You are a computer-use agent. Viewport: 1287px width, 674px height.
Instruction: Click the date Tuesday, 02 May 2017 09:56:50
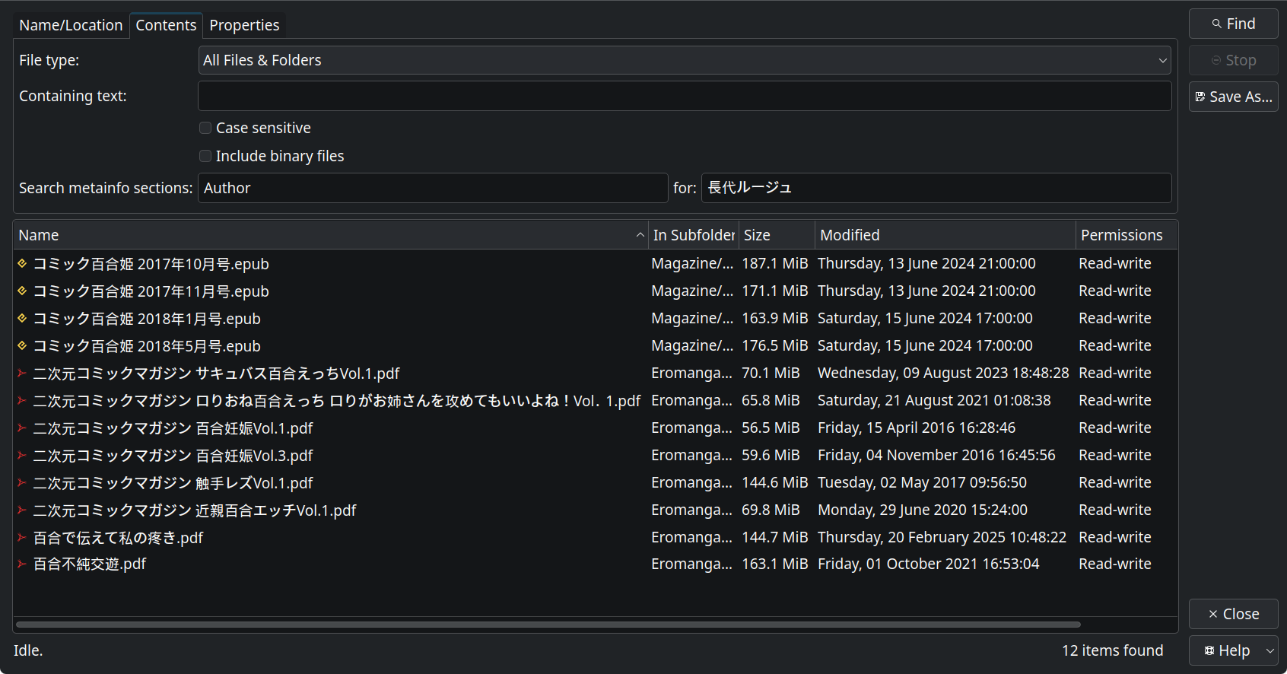(x=922, y=482)
